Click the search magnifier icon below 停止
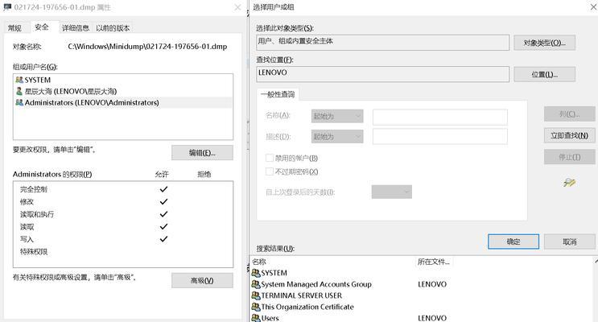 tap(569, 183)
